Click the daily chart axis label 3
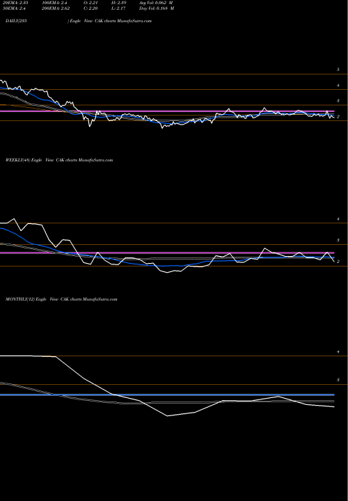This screenshot has height=501, width=348. click(x=338, y=101)
